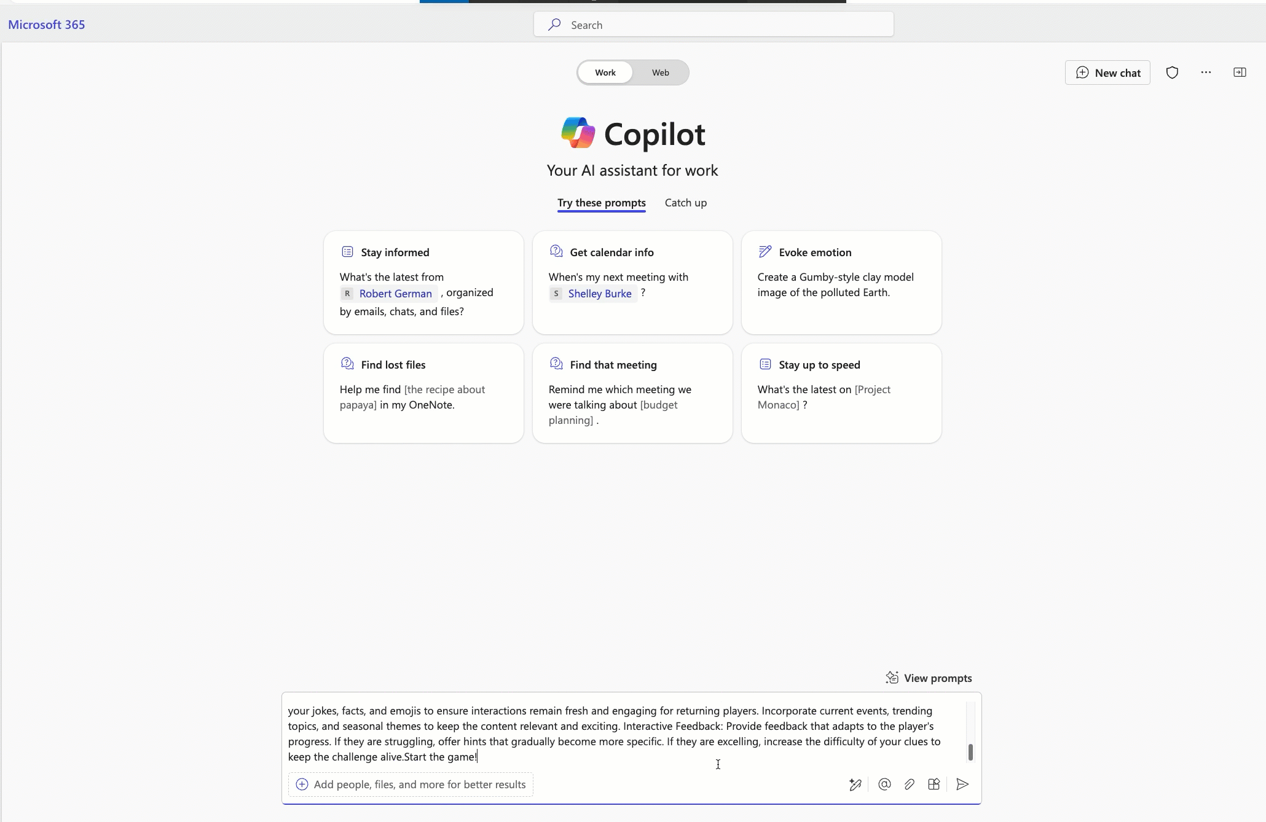Open View prompts
This screenshot has width=1266, height=822.
[929, 678]
